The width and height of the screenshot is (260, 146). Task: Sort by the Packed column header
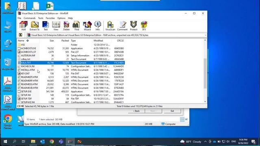click(x=65, y=41)
